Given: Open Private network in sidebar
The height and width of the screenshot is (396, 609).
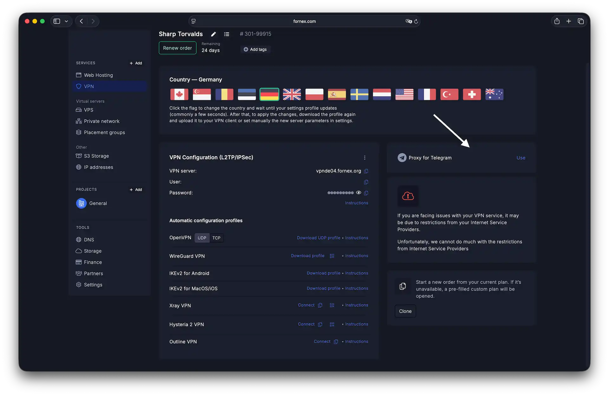Looking at the screenshot, I should click(x=109, y=121).
